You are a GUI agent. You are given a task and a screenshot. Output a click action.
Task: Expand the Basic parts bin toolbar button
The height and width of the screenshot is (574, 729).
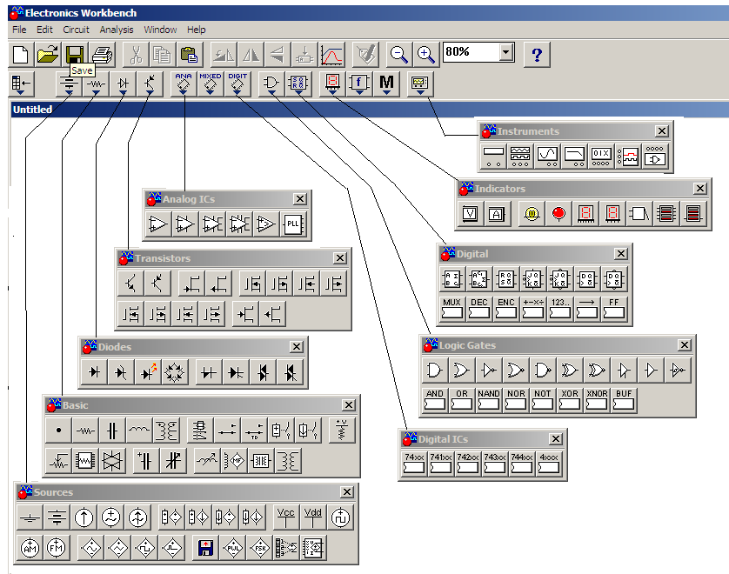point(96,84)
